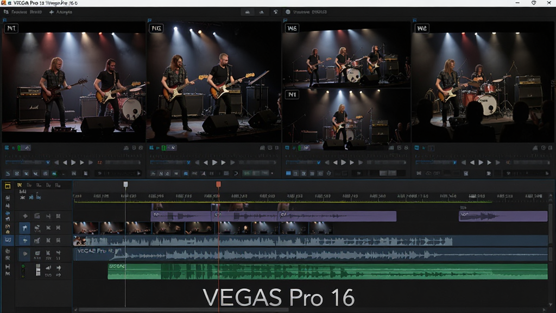The width and height of the screenshot is (556, 313).
Task: Step forward one frame under the NG preview
Action: tap(223, 162)
